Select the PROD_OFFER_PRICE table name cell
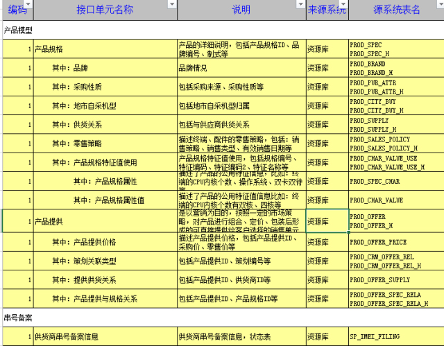The height and width of the screenshot is (346, 444). [x=396, y=242]
